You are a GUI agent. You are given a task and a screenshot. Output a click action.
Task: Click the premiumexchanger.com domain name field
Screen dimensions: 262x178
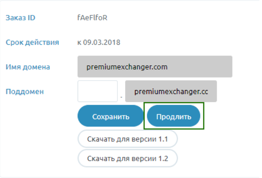pyautogui.click(x=155, y=67)
